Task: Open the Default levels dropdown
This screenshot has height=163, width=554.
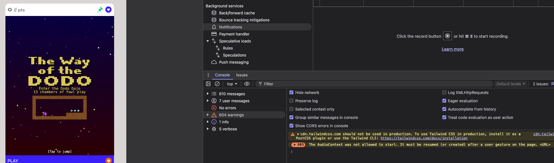Action: click(x=510, y=84)
